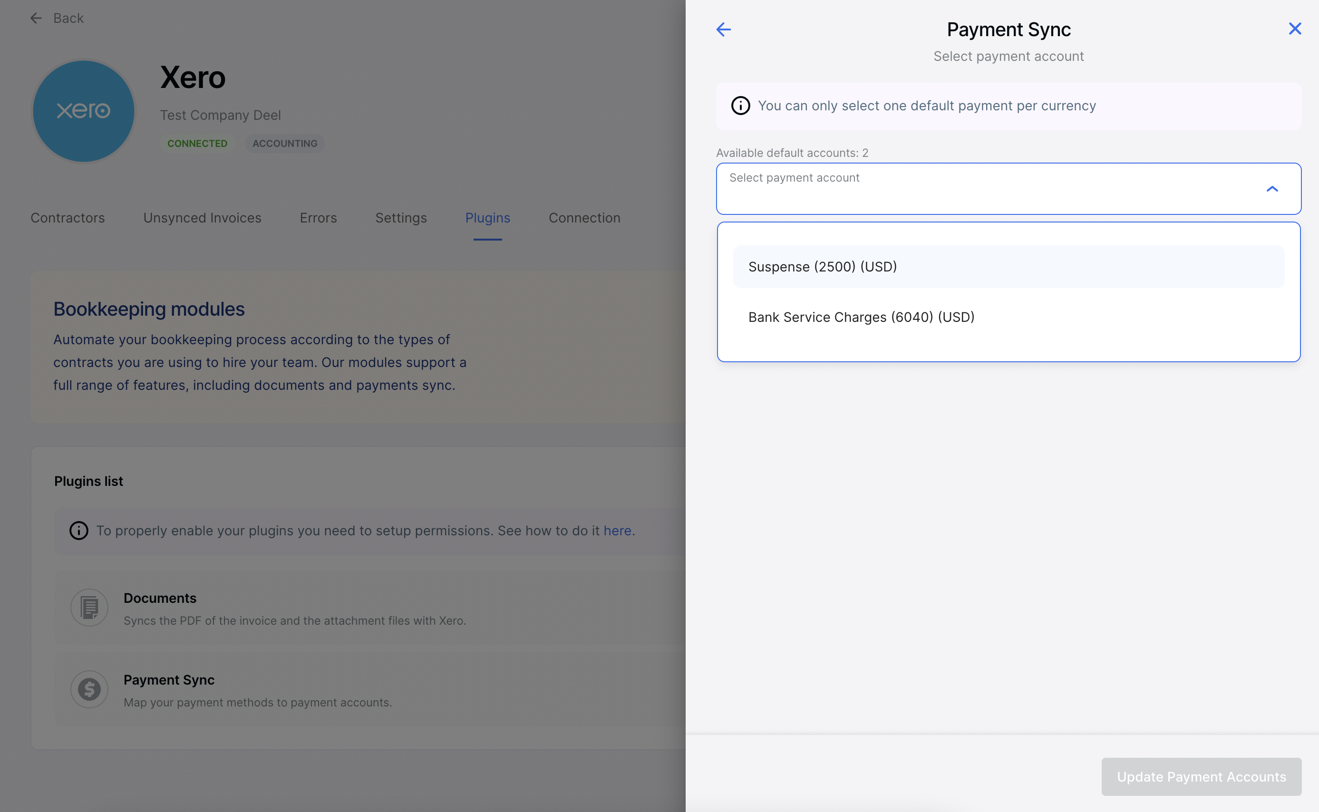Click the info icon in plugins permissions notice

pos(79,531)
